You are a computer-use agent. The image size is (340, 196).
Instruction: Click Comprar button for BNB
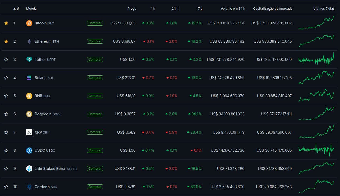click(x=95, y=96)
